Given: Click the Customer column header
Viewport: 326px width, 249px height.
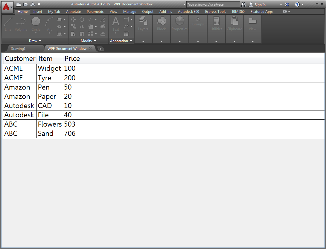Looking at the screenshot, I should 20,59.
